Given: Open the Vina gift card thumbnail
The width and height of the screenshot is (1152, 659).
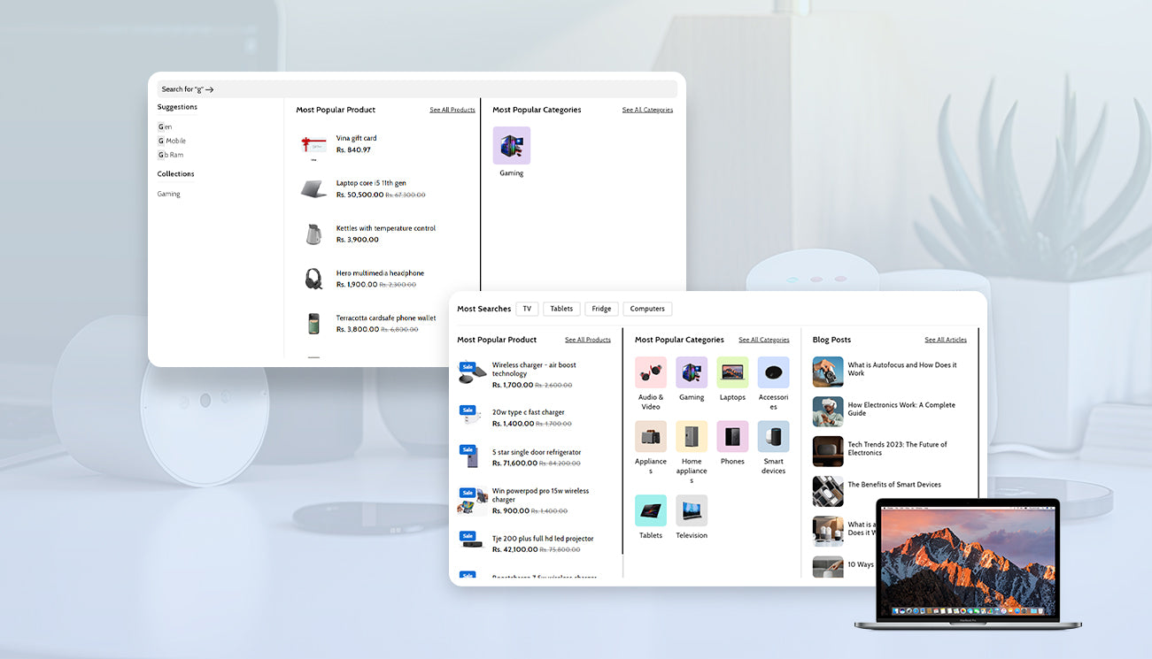Looking at the screenshot, I should [313, 144].
